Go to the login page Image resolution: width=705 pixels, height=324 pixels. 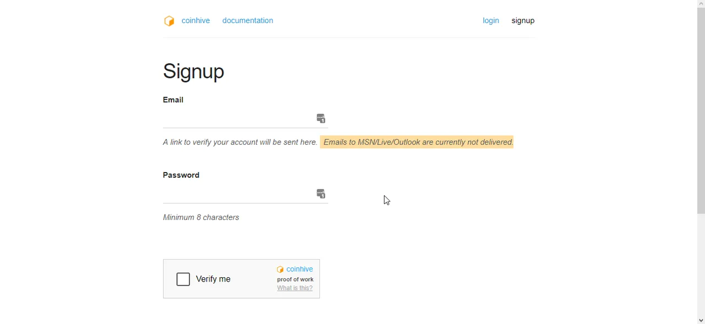[x=491, y=21]
